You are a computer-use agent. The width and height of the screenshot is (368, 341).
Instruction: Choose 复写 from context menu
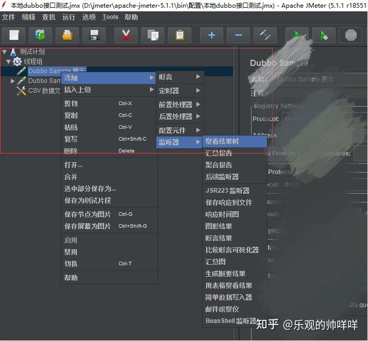(109, 139)
